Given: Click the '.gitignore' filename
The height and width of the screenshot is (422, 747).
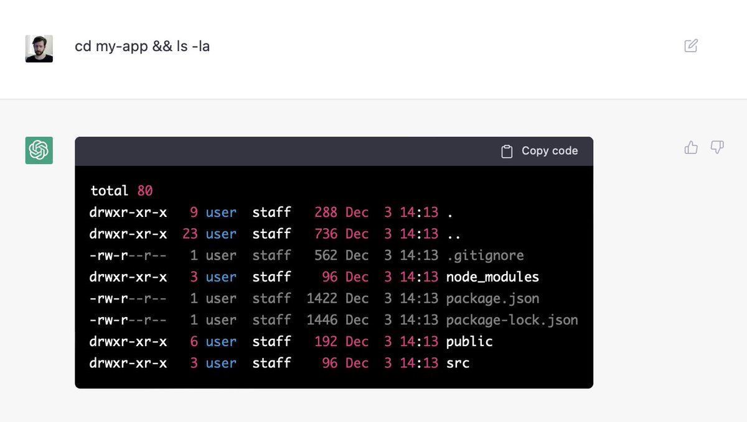Looking at the screenshot, I should [485, 255].
